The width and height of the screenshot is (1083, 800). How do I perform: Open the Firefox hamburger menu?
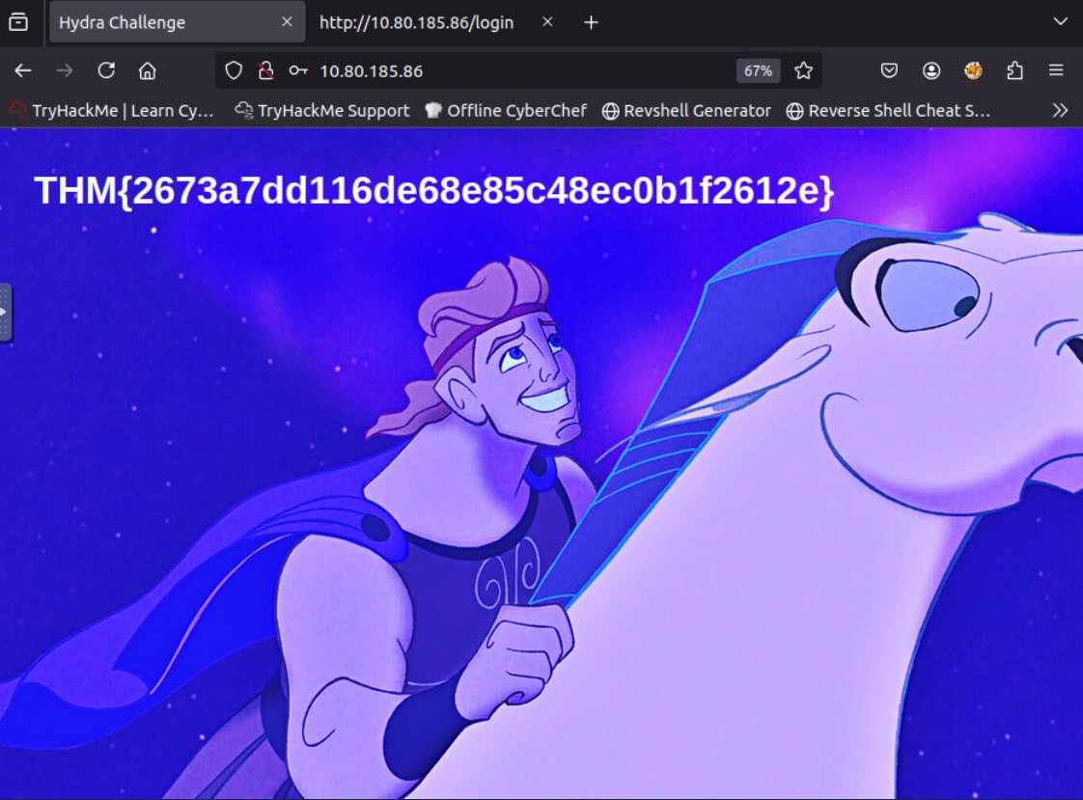tap(1056, 70)
